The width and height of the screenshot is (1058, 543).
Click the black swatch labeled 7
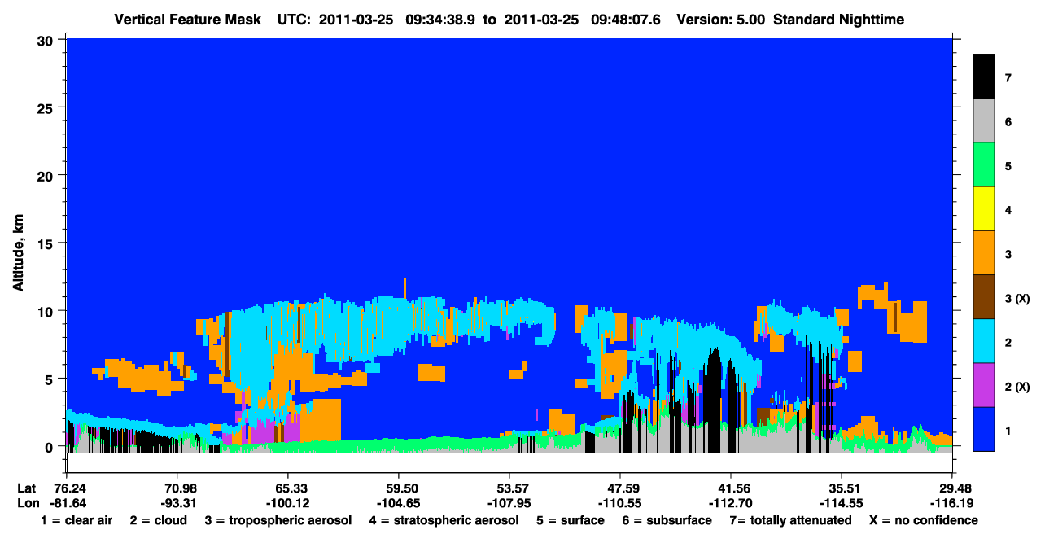pyautogui.click(x=984, y=77)
